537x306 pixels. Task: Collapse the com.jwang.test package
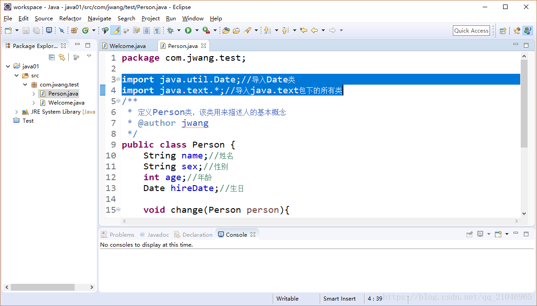25,84
